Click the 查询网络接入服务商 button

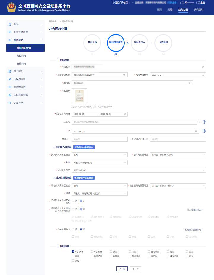coord(84,147)
